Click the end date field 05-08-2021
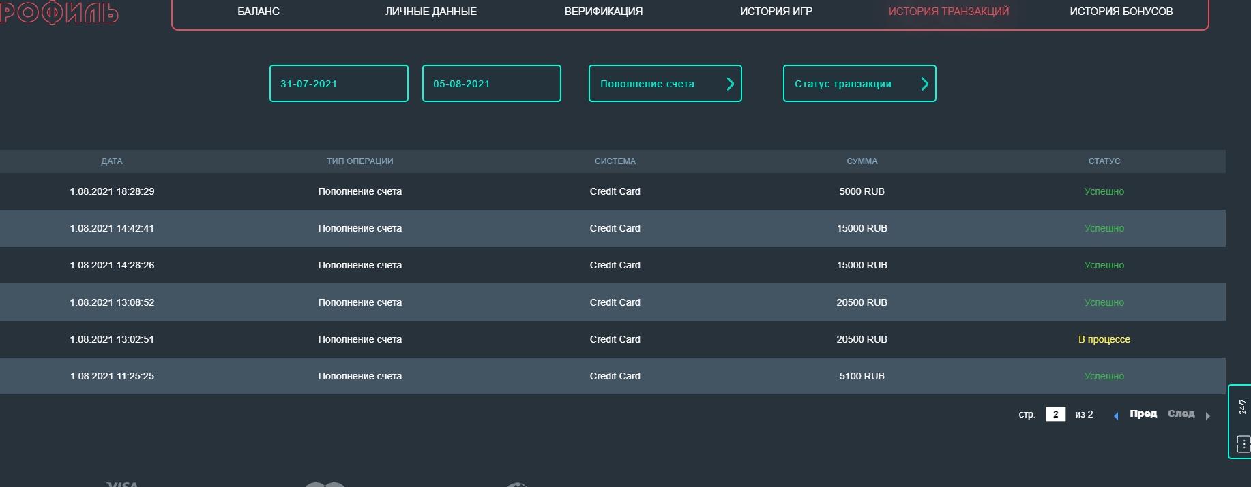The height and width of the screenshot is (487, 1251). coord(492,84)
